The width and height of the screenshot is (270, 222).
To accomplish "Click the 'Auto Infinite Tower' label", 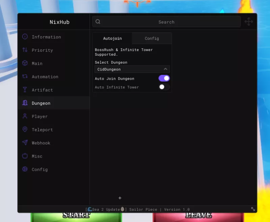I will 117,87.
